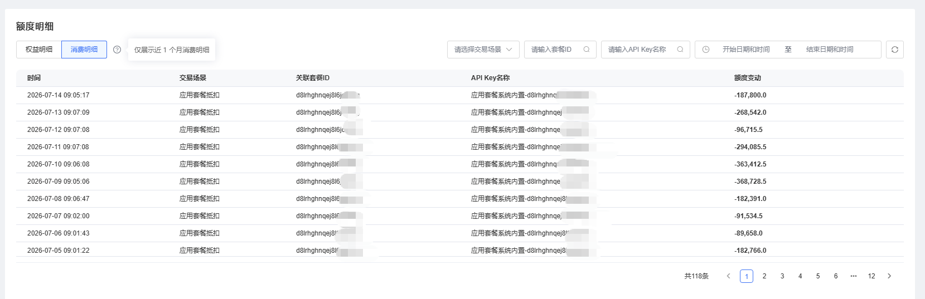Click the -368,728.5 quota value
Image resolution: width=925 pixels, height=299 pixels.
[750, 182]
